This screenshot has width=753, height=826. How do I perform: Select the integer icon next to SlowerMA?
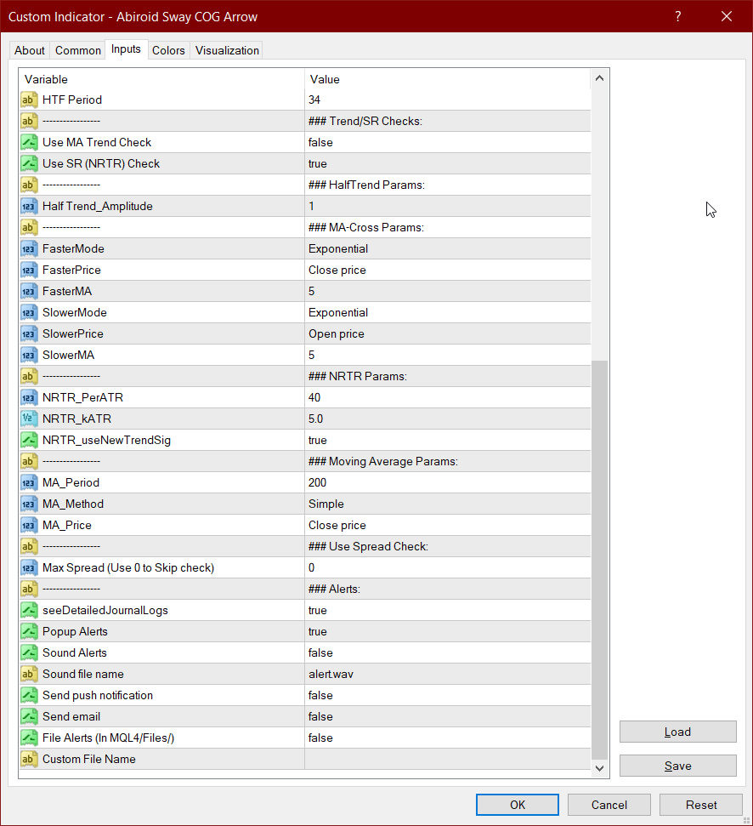tap(29, 355)
